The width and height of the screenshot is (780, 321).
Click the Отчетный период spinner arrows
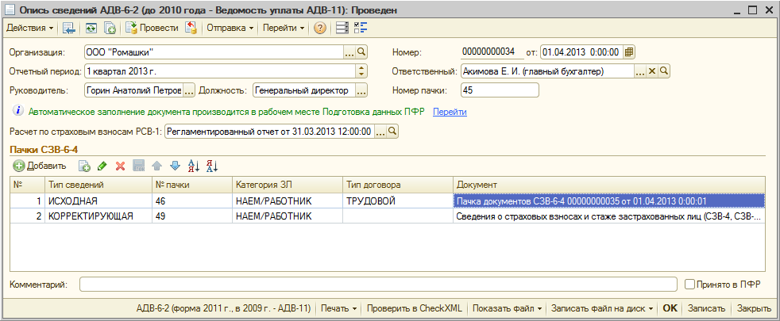(x=361, y=71)
